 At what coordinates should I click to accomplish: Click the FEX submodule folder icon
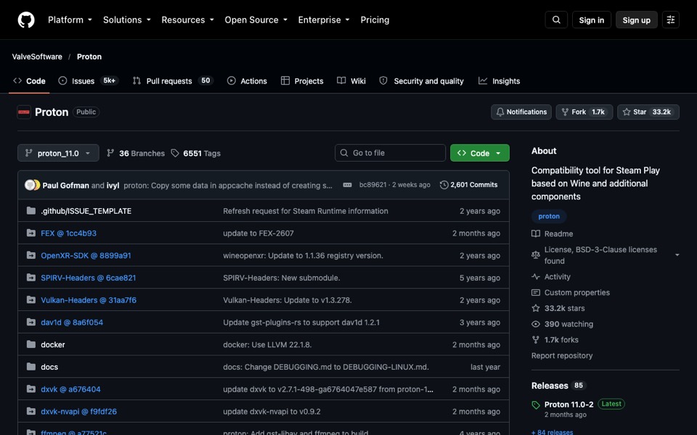31,233
